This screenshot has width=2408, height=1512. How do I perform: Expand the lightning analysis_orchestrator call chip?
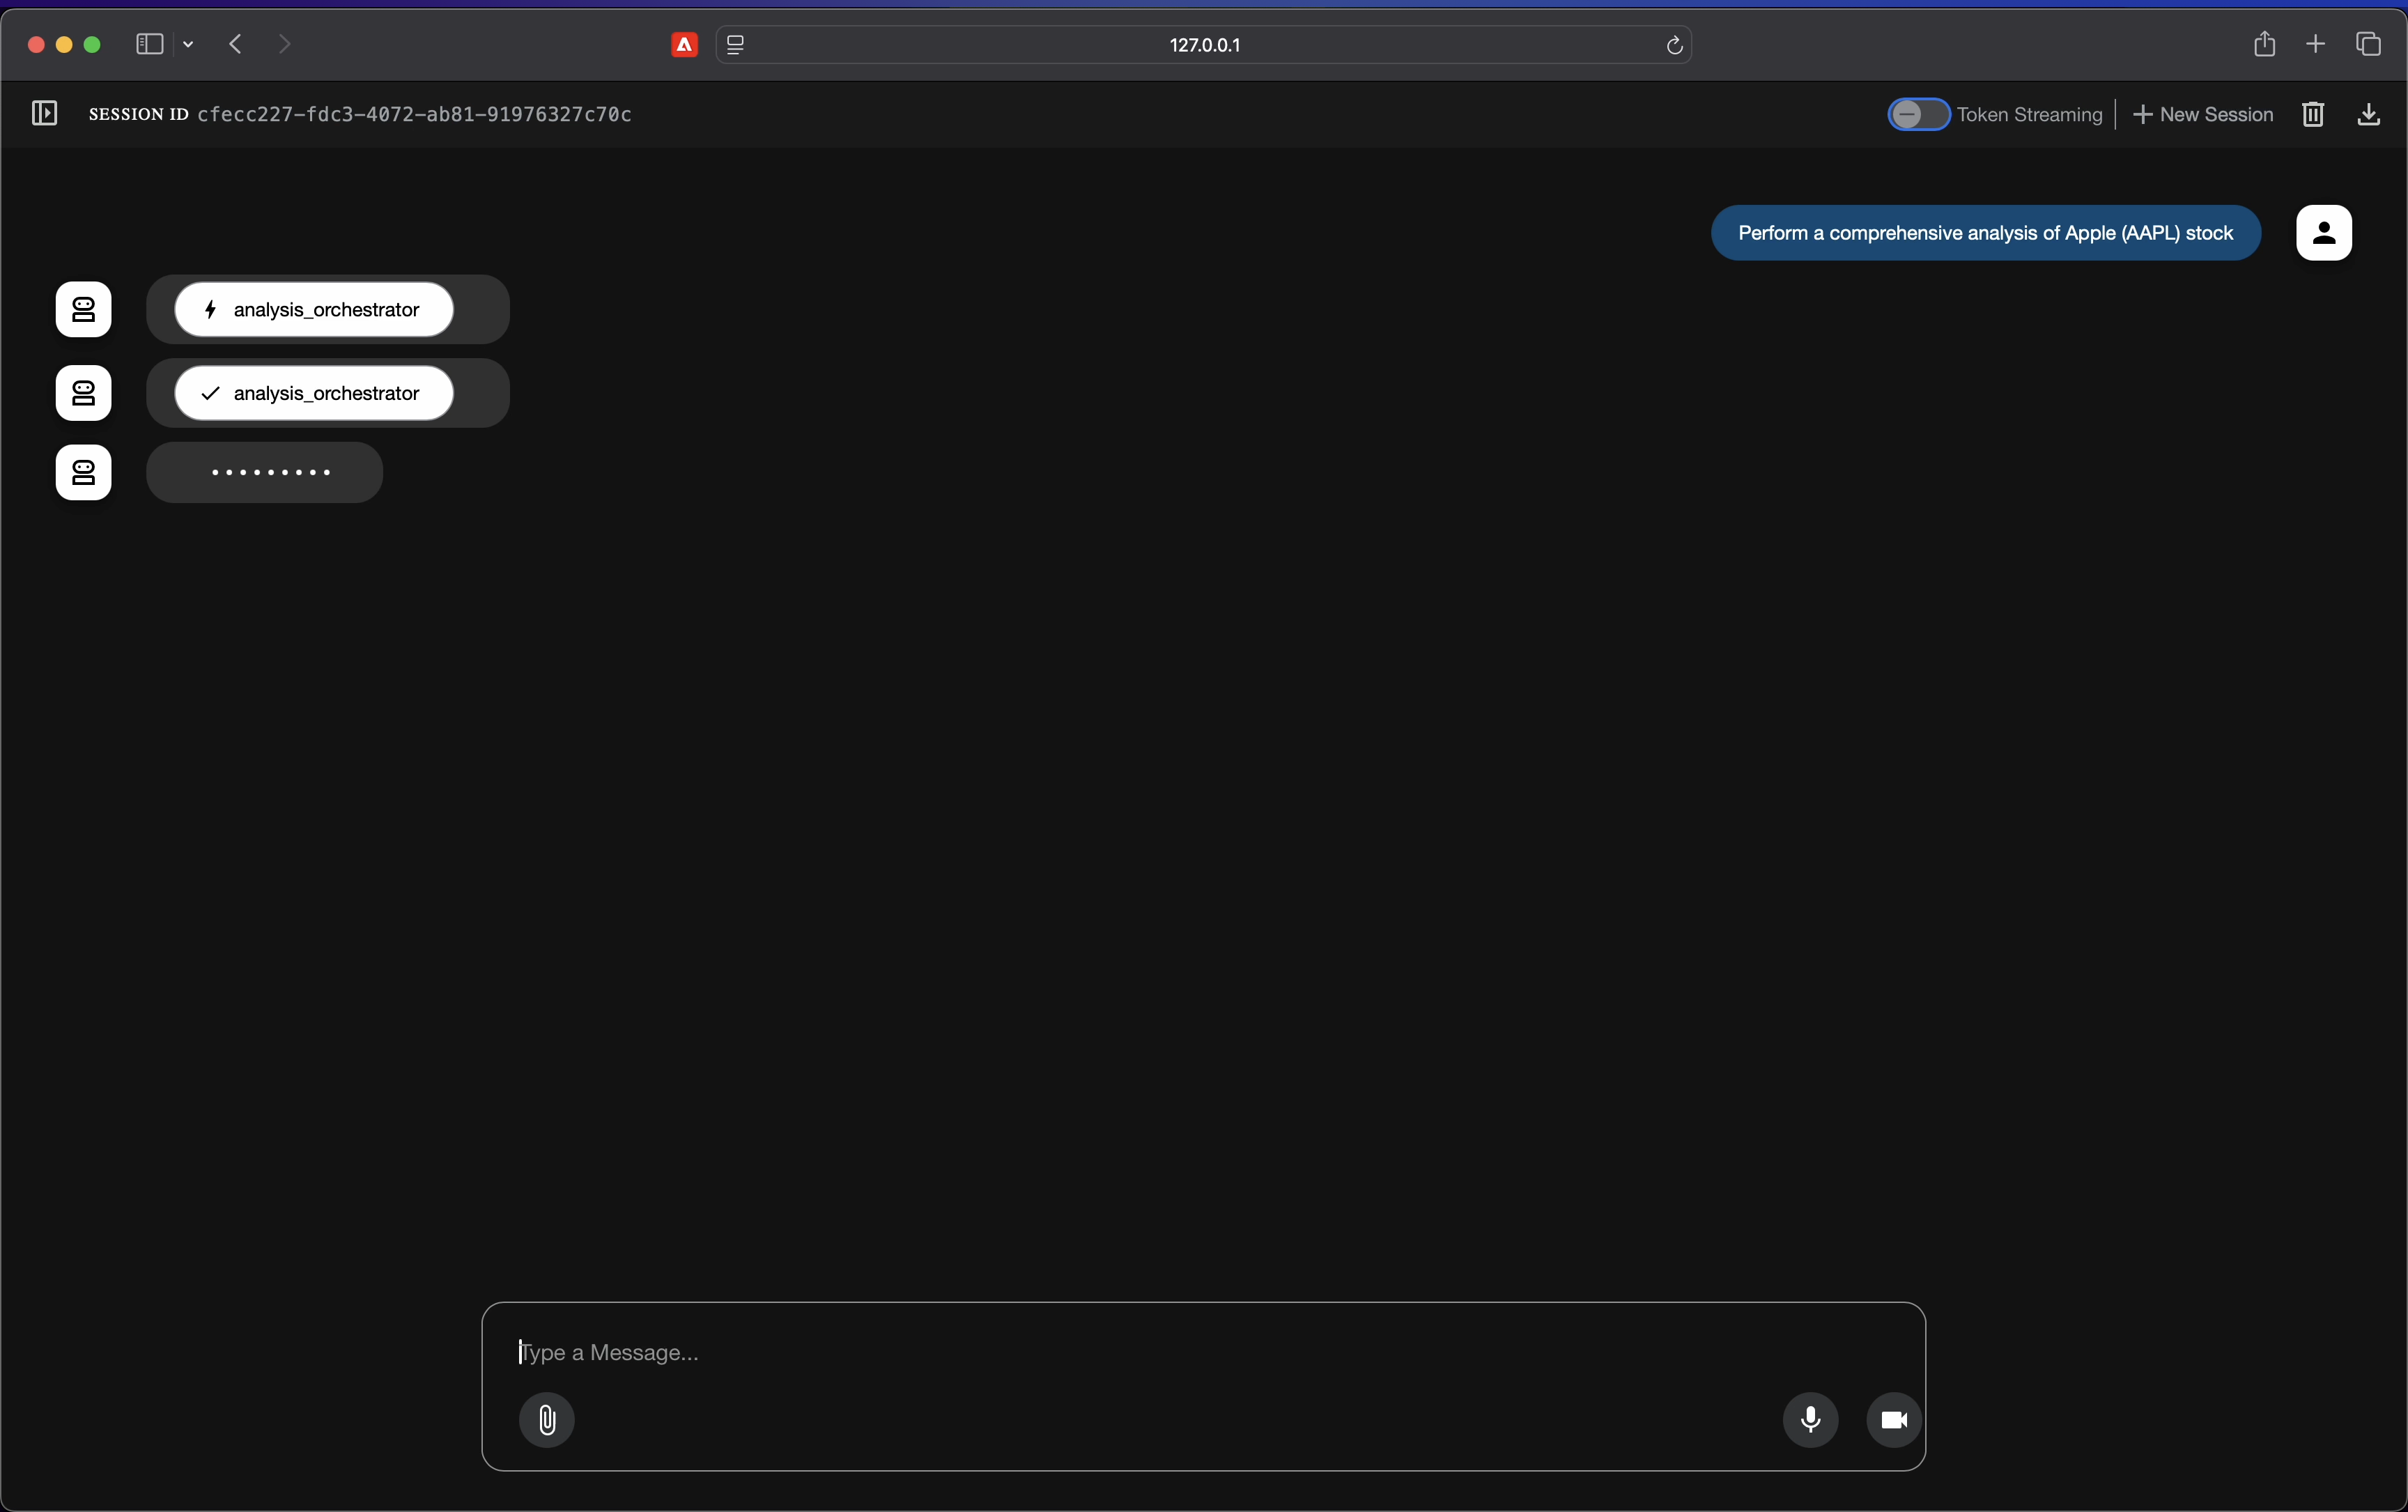click(314, 310)
